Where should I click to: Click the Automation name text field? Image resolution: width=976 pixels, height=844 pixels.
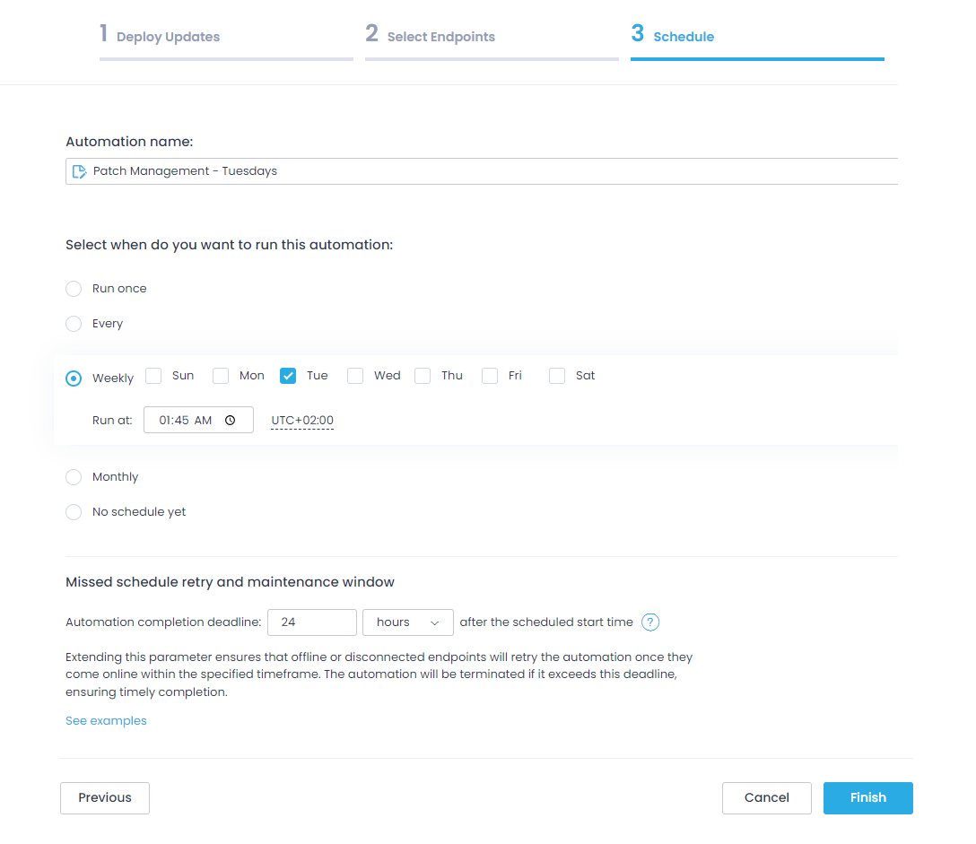click(482, 171)
